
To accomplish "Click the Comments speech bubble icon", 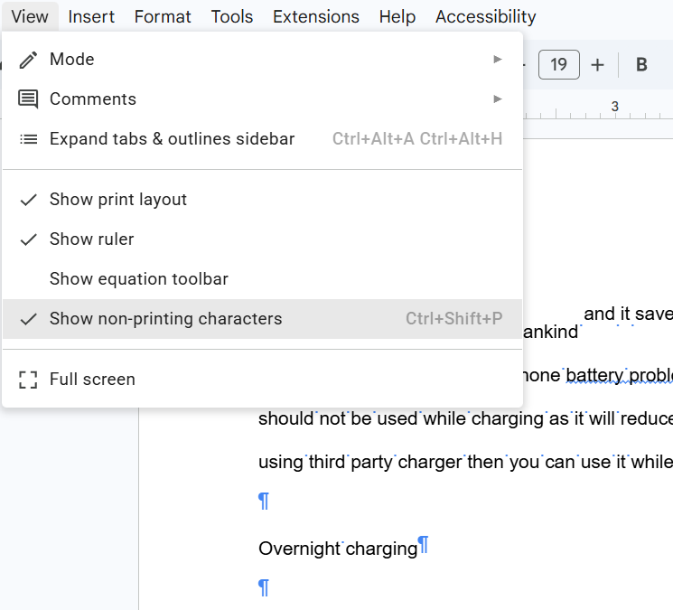I will click(x=28, y=99).
